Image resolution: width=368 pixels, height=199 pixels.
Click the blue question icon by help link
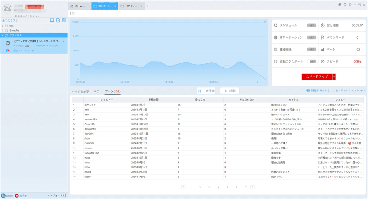point(308,91)
